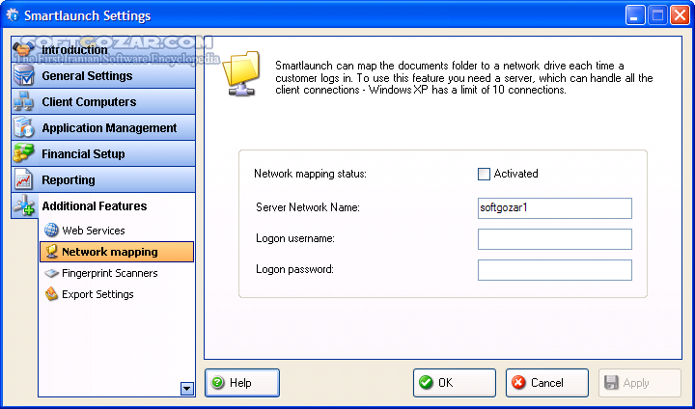This screenshot has width=695, height=409.
Task: Click the Client Computers network icon
Action: pos(23,101)
